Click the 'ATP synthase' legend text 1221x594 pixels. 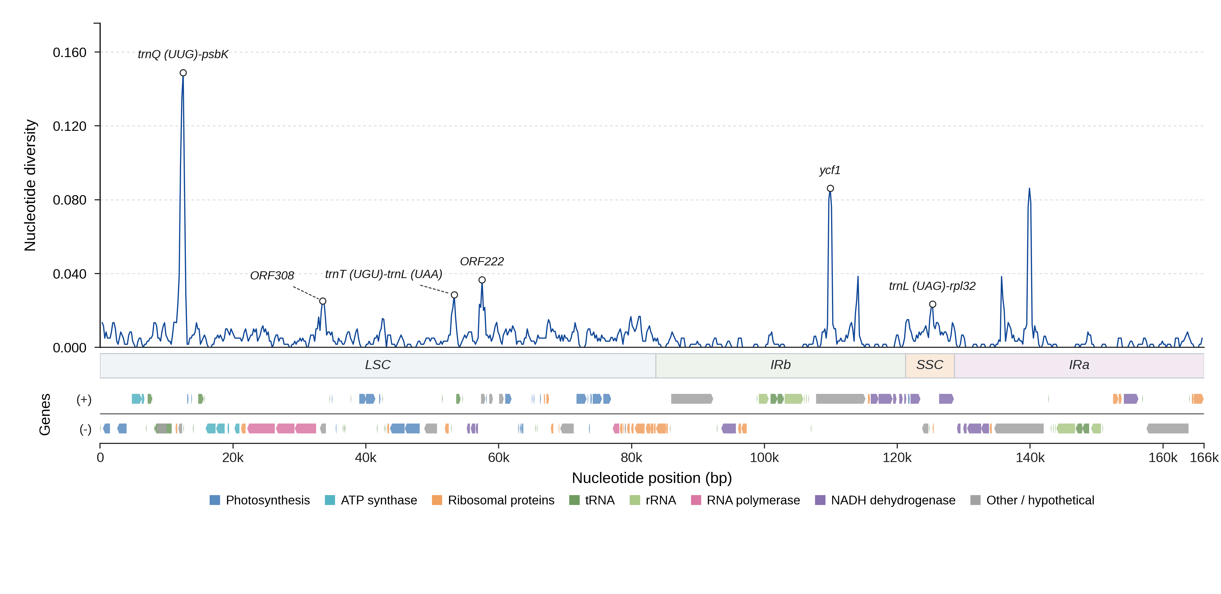(x=379, y=501)
